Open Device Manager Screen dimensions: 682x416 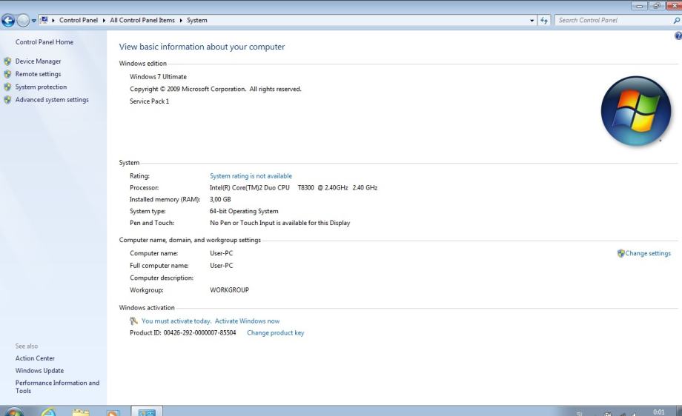38,61
